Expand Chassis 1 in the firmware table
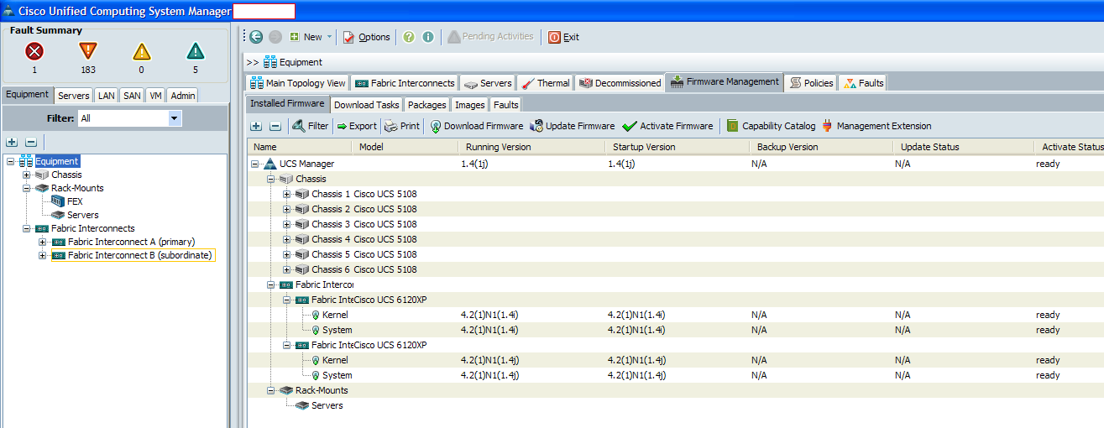The width and height of the screenshot is (1104, 428). 287,194
